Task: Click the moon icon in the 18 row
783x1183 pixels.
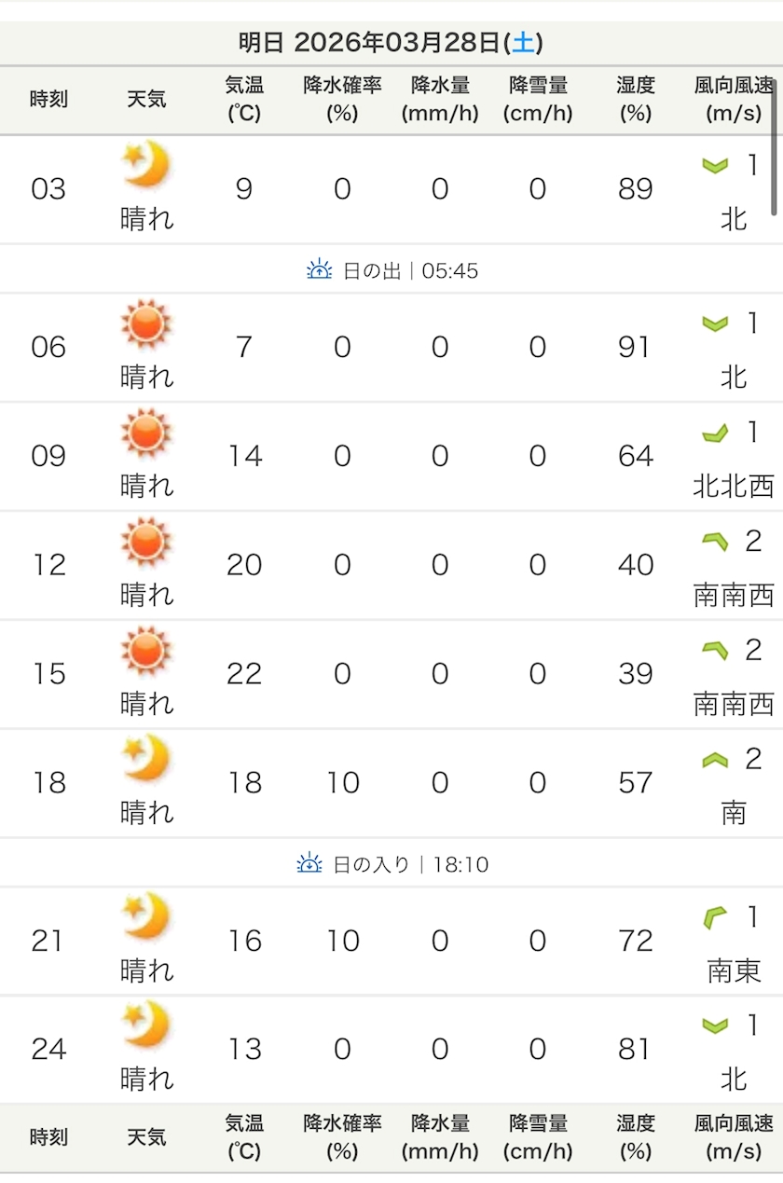Action: (x=146, y=758)
